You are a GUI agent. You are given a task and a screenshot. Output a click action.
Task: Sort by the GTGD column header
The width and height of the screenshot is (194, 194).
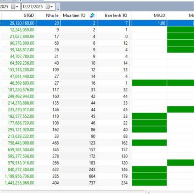pos(28,16)
